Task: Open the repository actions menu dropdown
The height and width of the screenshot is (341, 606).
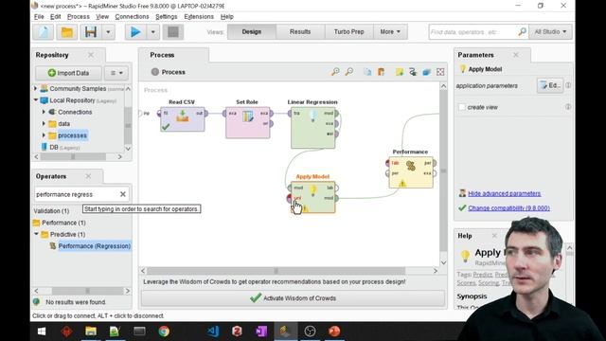Action: click(116, 73)
